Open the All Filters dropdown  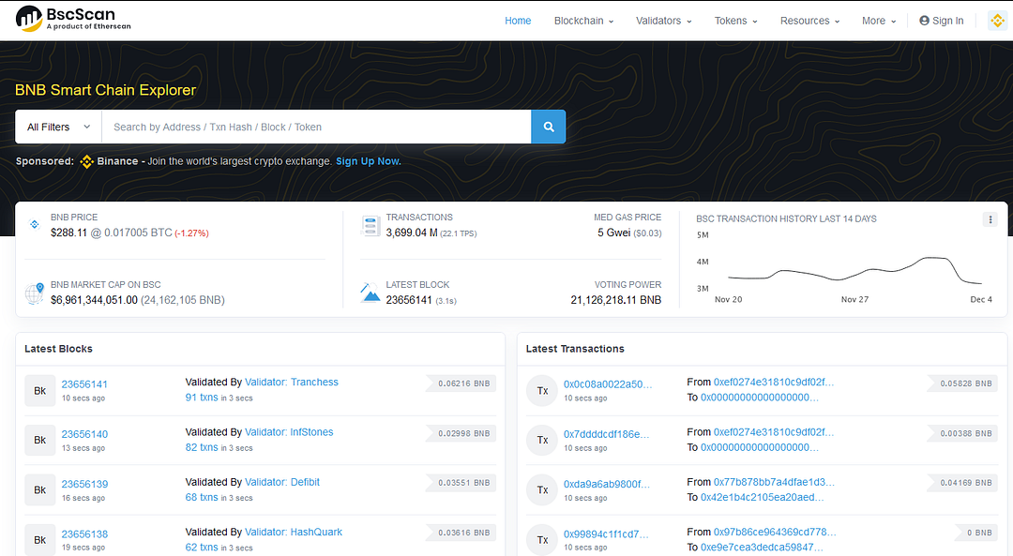57,127
